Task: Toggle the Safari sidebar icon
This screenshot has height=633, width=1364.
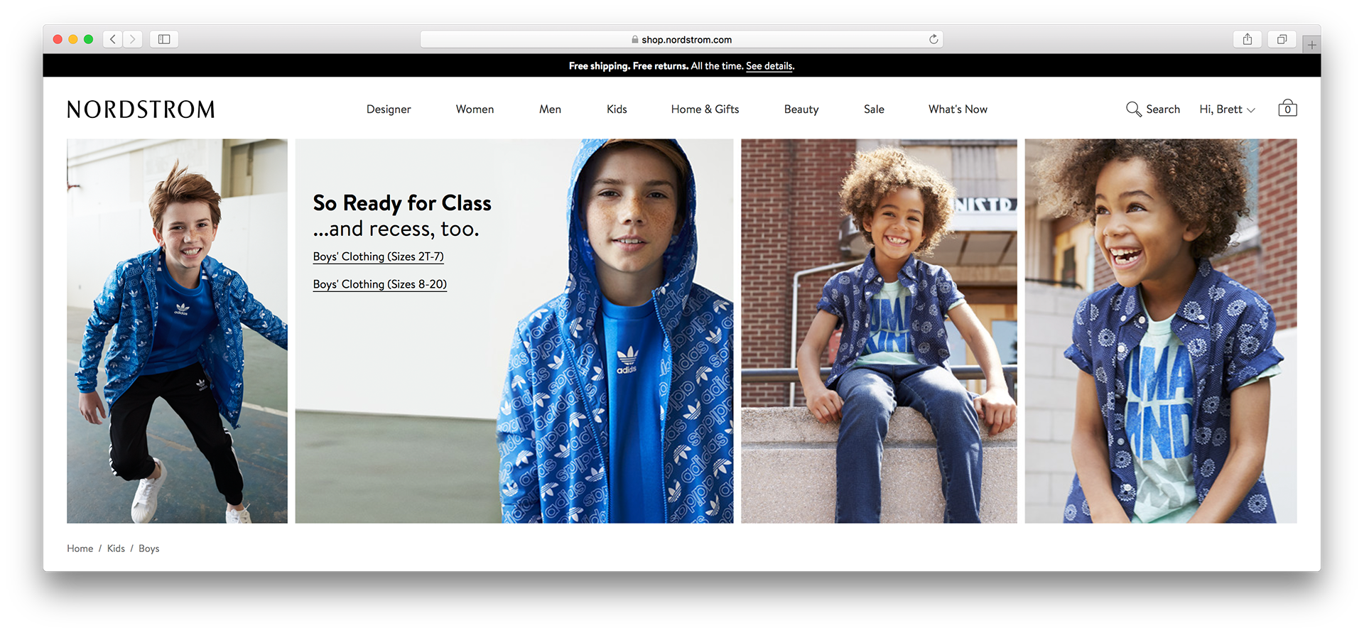Action: click(x=164, y=39)
